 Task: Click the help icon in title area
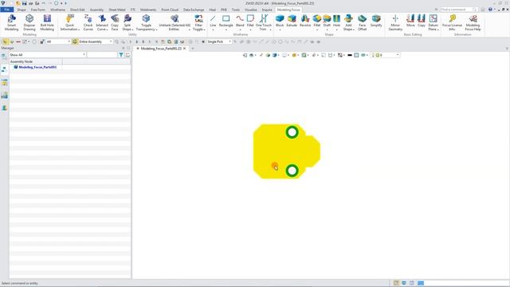pos(490,10)
